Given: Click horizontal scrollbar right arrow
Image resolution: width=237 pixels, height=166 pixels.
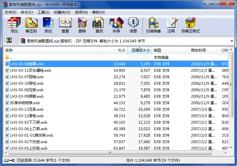Looking at the screenshot, I should [x=226, y=153].
